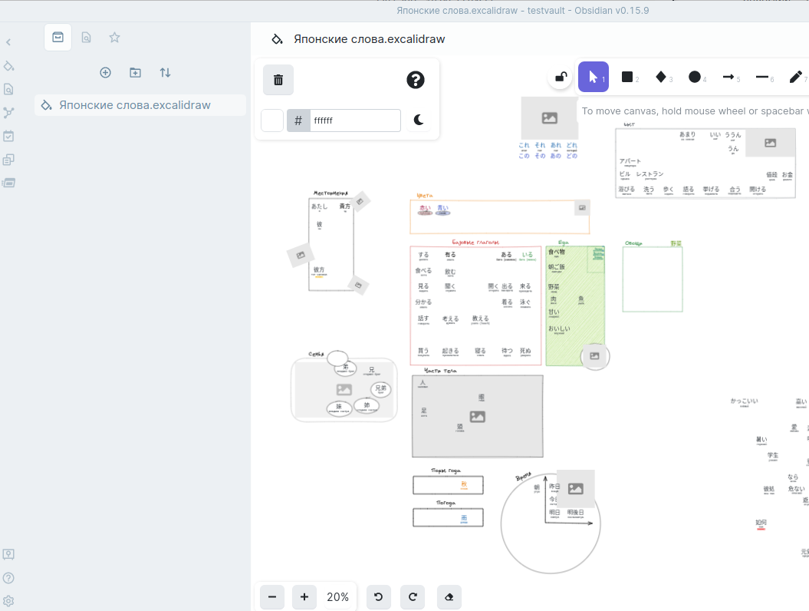Select the Line tool
Viewport: 809px width, 611px height.
click(761, 77)
